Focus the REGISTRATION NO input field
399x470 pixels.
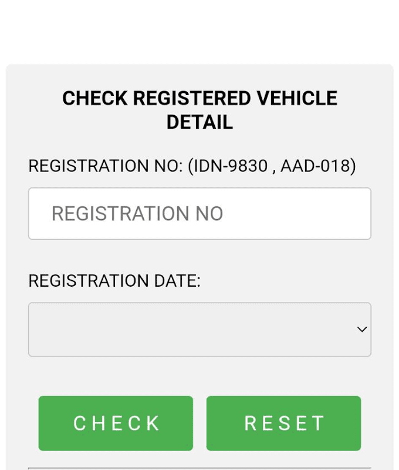(x=199, y=213)
